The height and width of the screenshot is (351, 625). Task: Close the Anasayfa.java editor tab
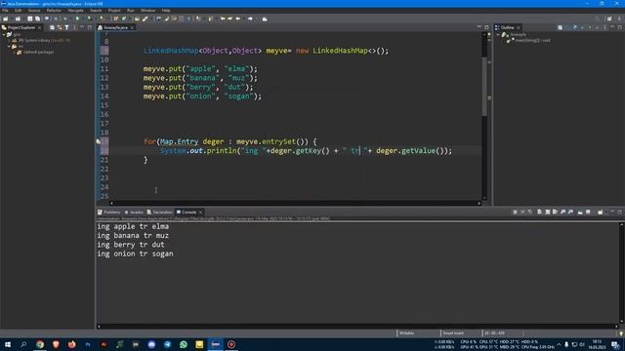[x=133, y=27]
